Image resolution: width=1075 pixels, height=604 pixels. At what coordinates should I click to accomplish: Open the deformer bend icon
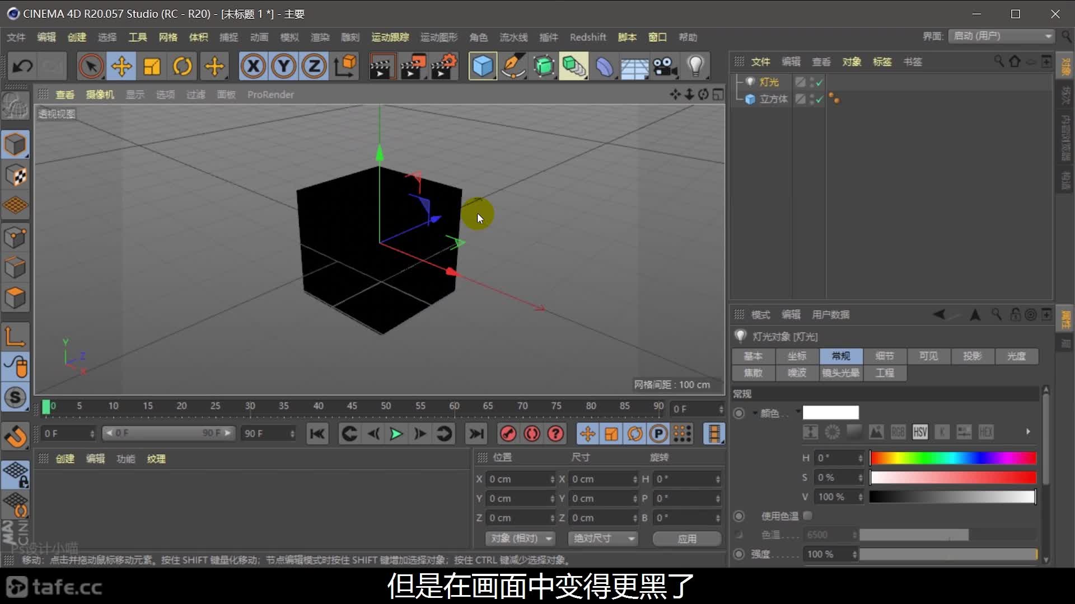[604, 67]
